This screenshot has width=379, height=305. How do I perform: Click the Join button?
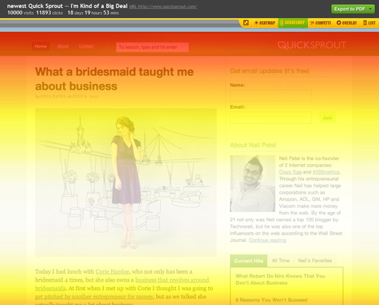point(327,118)
